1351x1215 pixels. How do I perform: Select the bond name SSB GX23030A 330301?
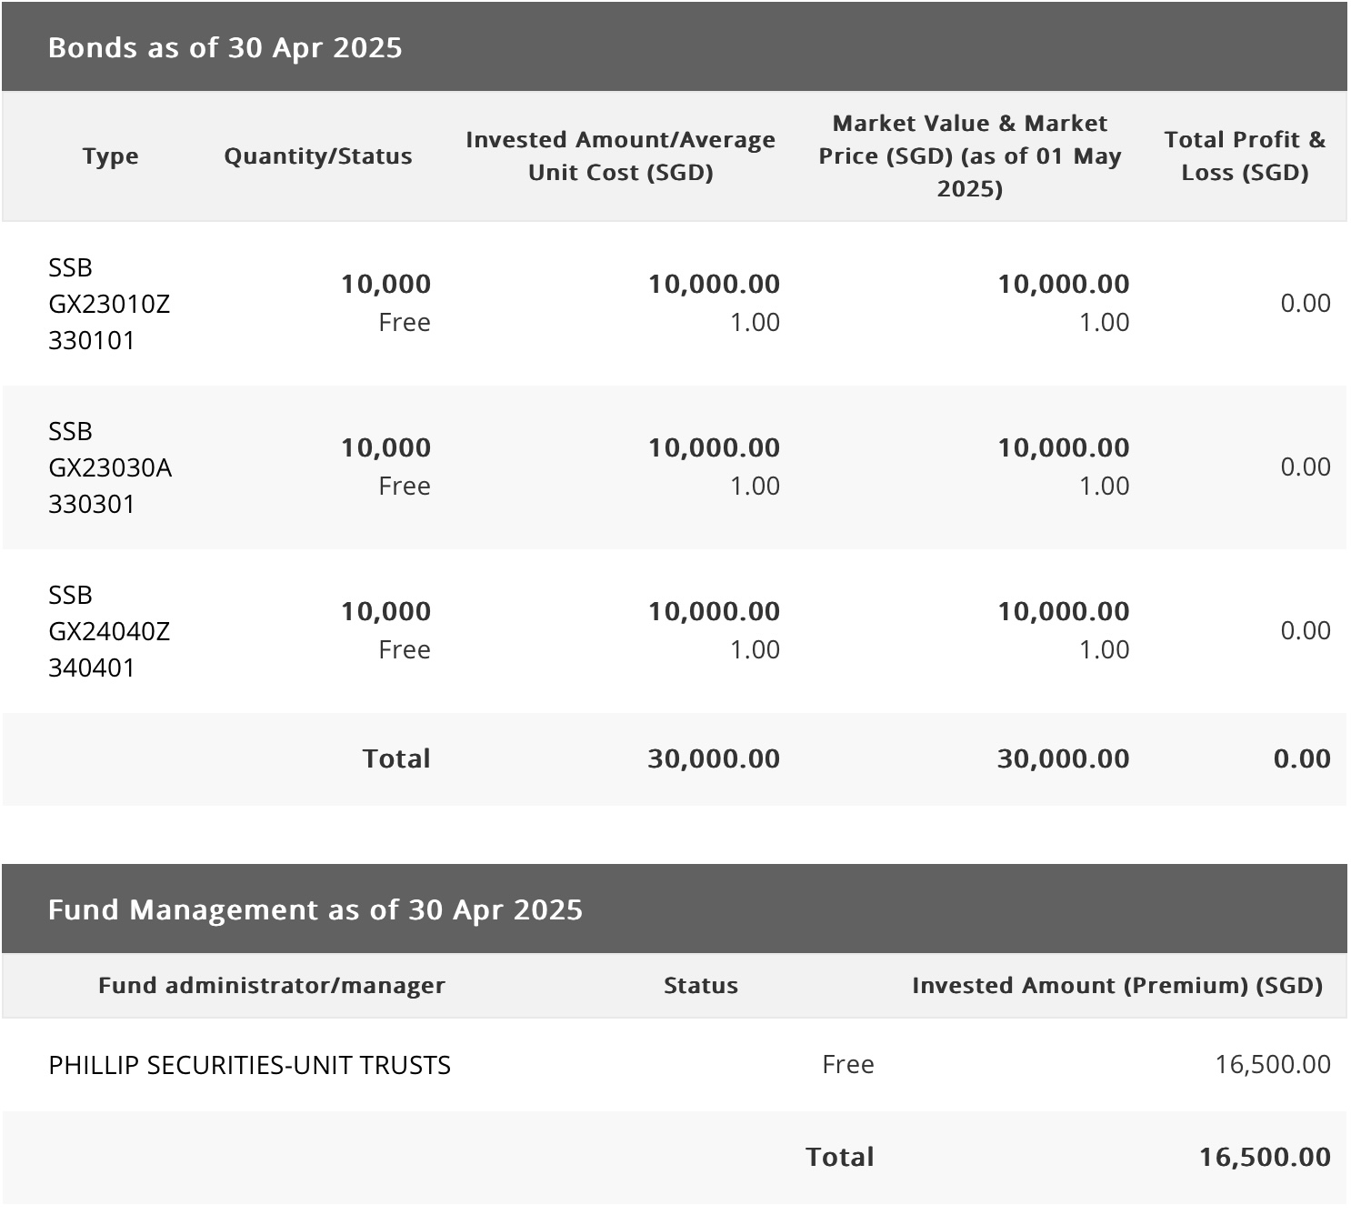pos(110,467)
